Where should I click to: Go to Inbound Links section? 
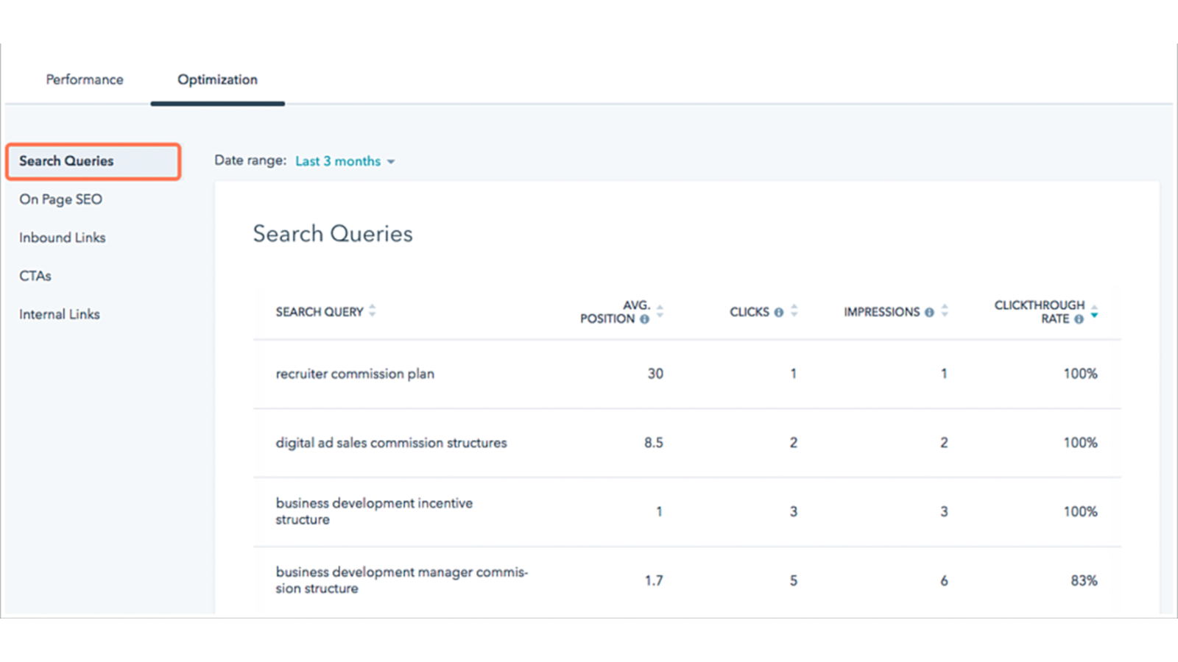[x=63, y=238]
